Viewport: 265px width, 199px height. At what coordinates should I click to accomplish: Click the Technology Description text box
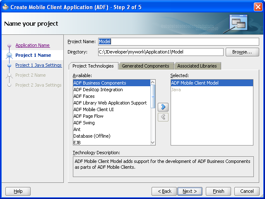click(x=163, y=167)
